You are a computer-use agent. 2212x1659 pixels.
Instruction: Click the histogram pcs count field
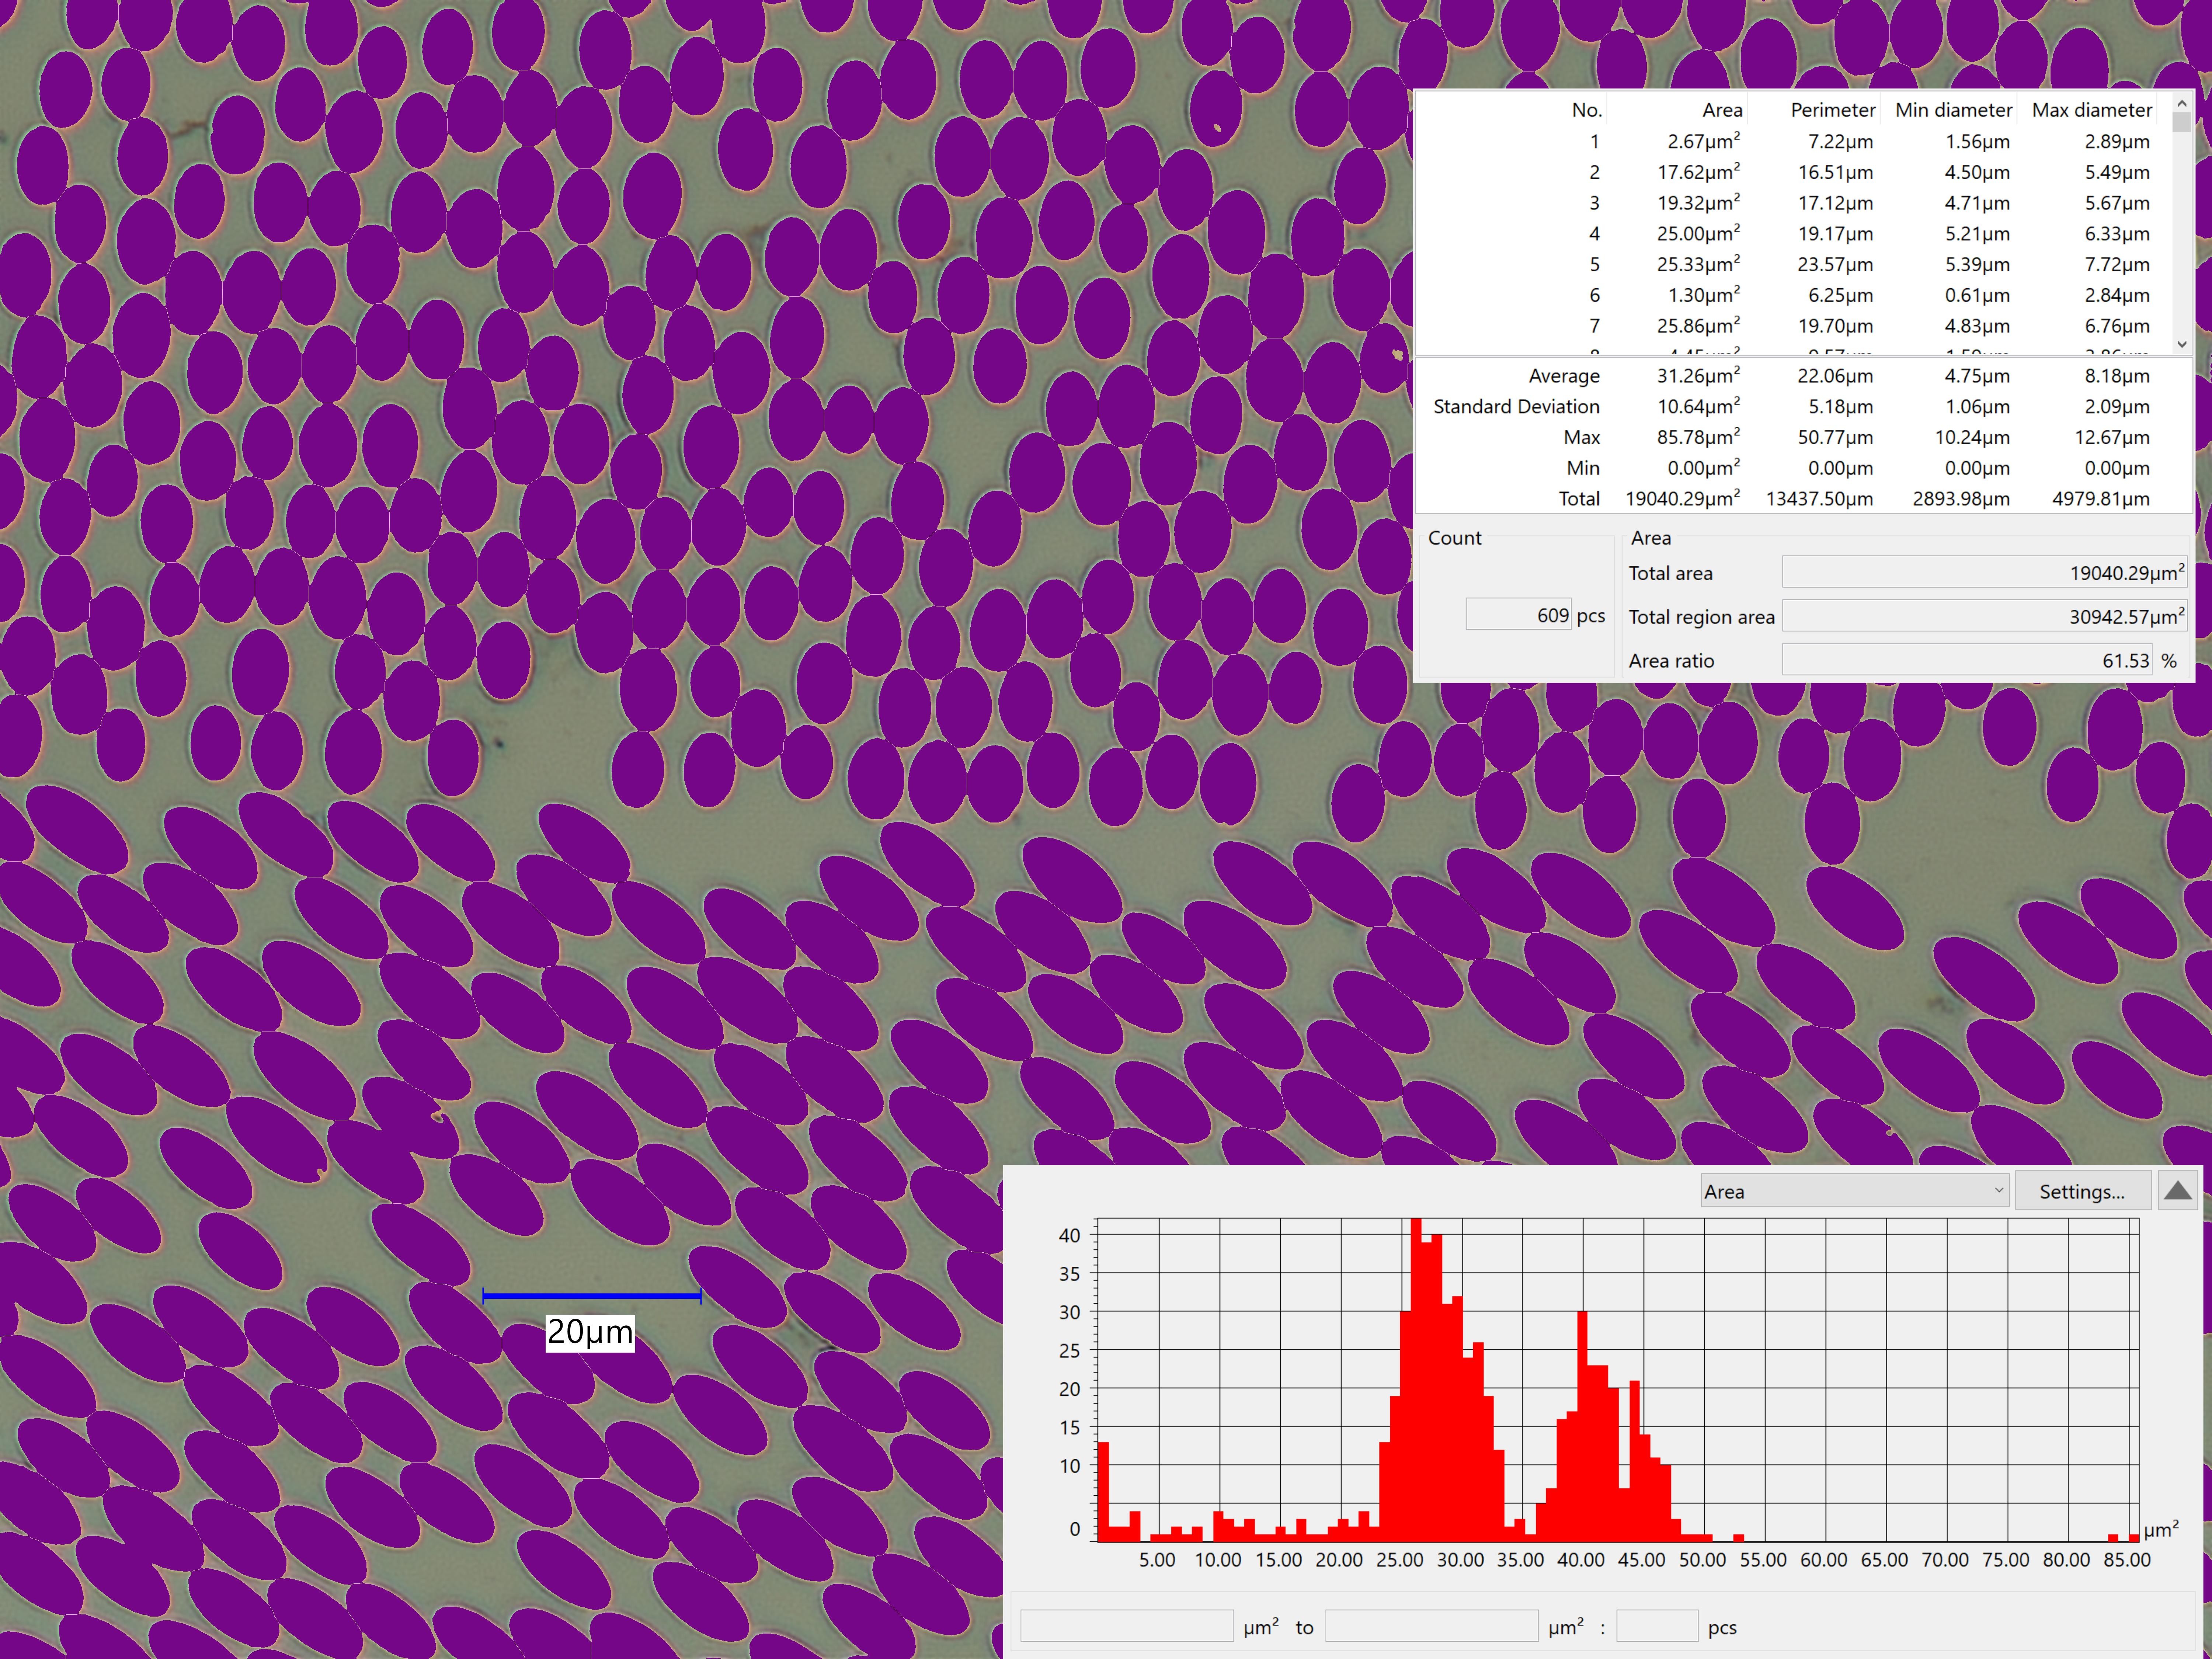point(1657,1625)
